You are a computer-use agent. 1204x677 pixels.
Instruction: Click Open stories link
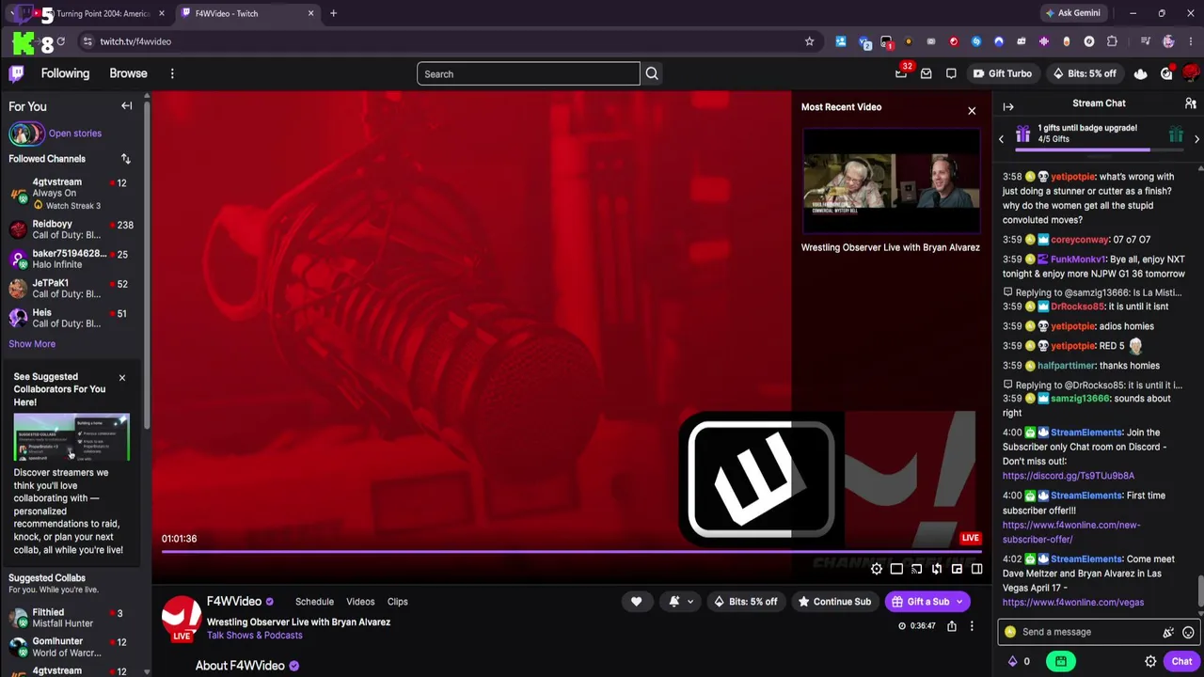point(75,134)
